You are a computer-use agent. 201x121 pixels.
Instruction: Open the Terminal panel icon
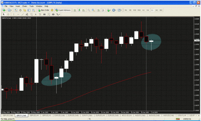[29, 10]
